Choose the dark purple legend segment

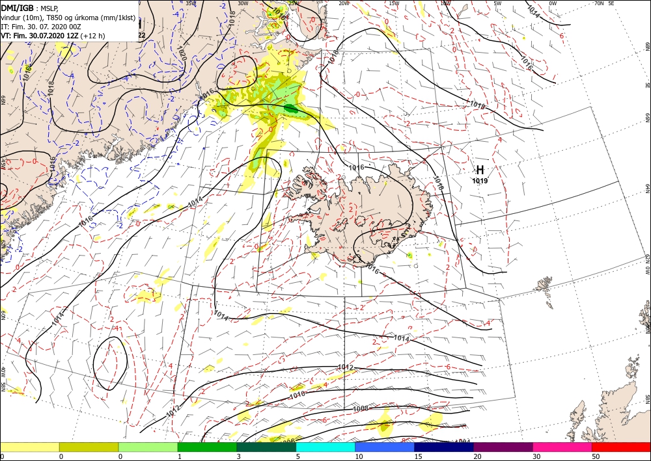[503, 447]
